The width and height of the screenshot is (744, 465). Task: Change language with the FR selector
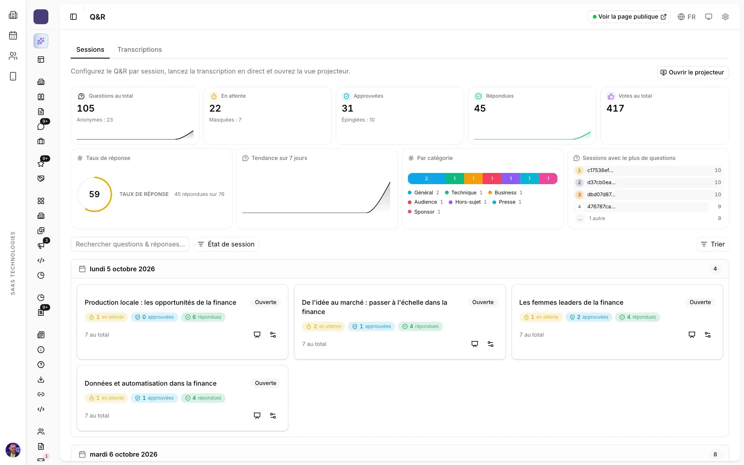(687, 17)
